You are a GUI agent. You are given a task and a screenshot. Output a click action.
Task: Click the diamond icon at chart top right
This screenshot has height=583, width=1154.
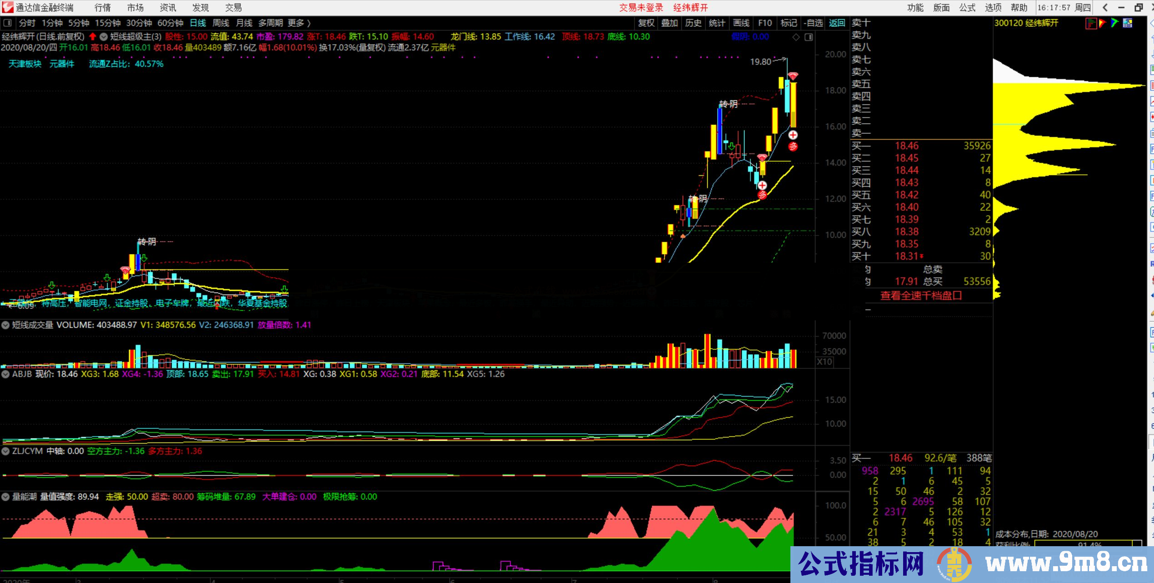[796, 37]
